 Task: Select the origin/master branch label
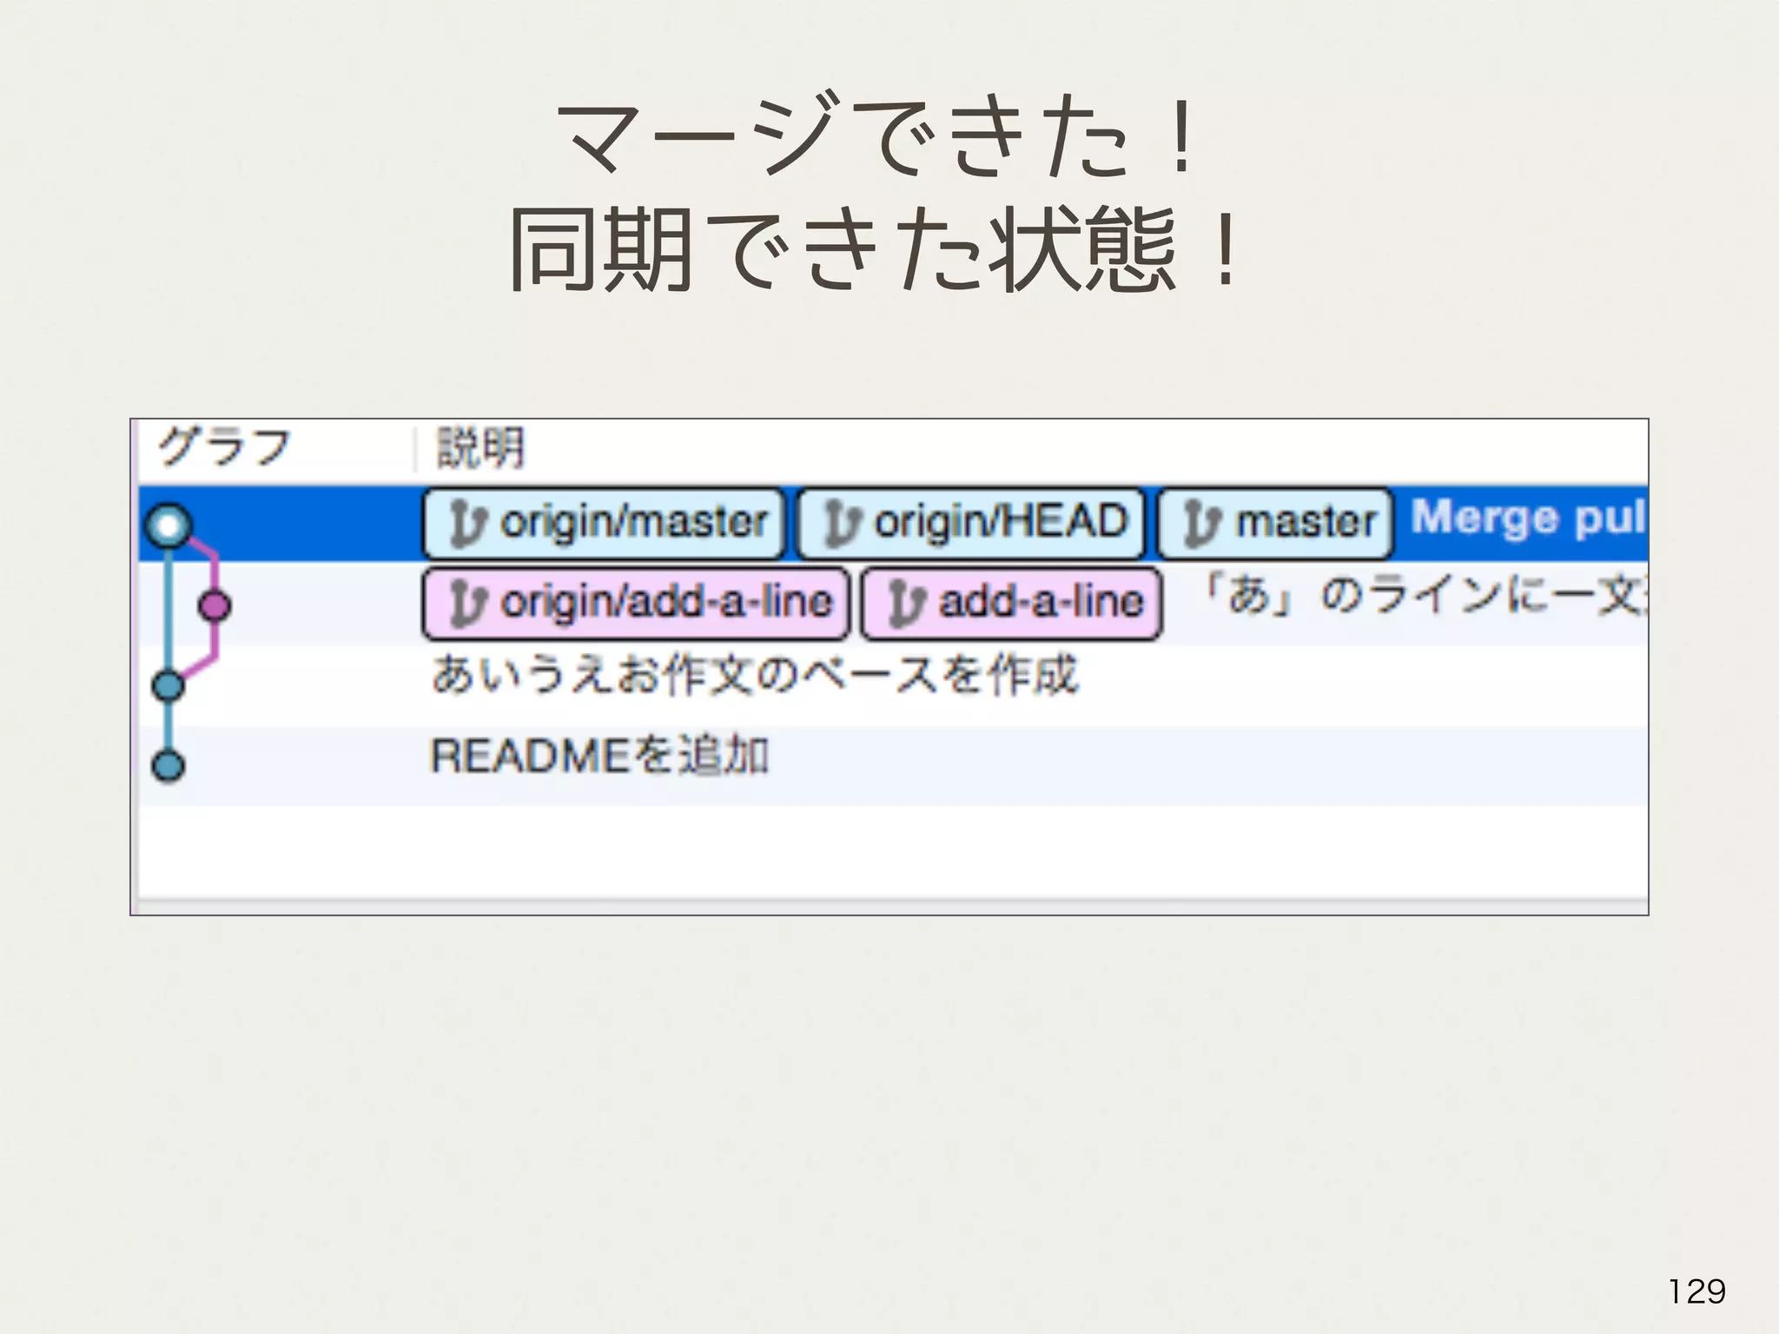point(633,523)
